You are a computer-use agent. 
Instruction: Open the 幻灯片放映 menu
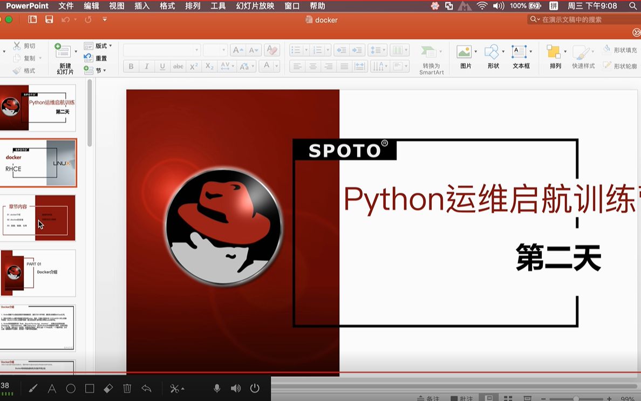255,6
